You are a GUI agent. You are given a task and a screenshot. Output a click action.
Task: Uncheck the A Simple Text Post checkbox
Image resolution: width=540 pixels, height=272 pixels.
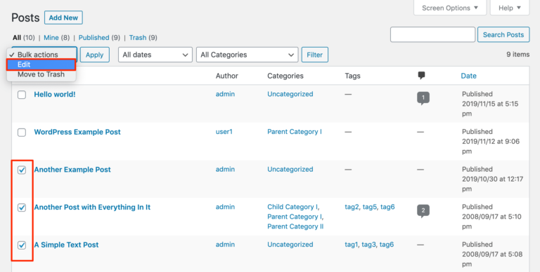[22, 245]
